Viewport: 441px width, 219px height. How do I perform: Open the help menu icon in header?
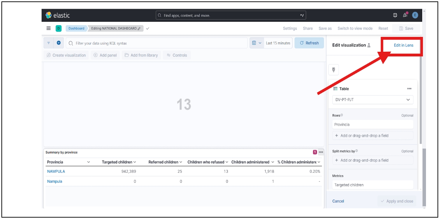pyautogui.click(x=395, y=15)
